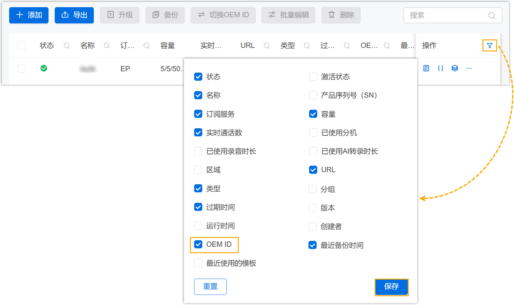Uncheck the OEM ID column checkbox

click(x=198, y=244)
